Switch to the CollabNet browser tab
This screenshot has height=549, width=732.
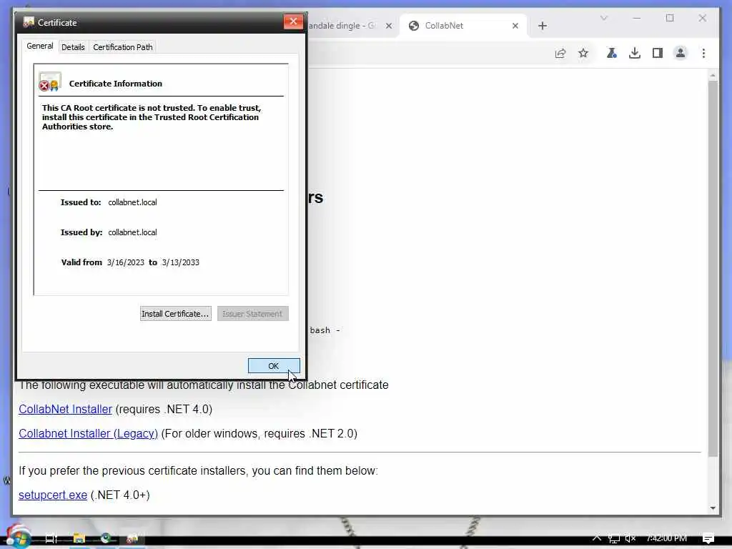point(463,26)
